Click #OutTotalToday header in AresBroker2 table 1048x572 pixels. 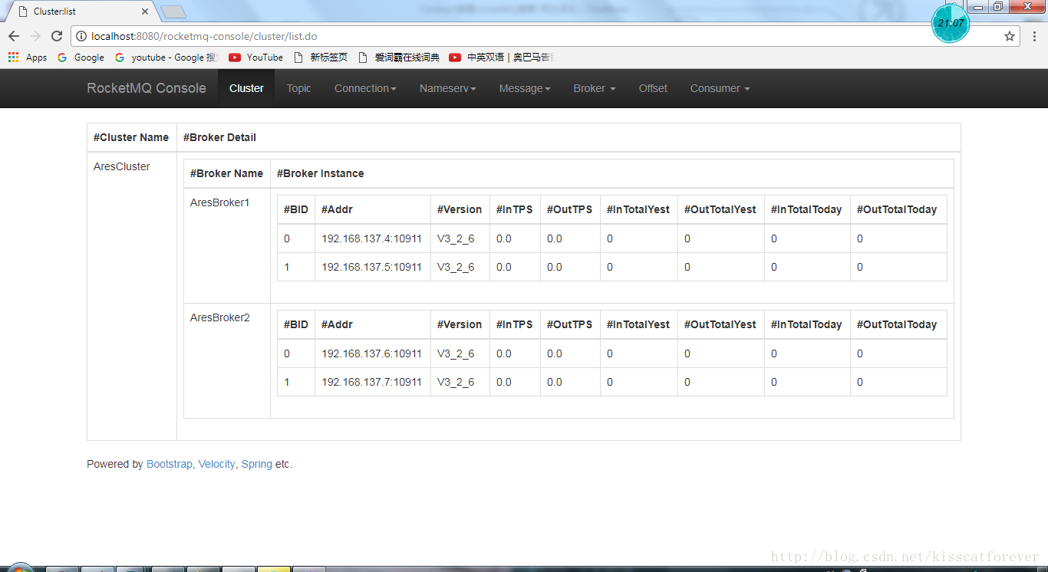(x=897, y=324)
